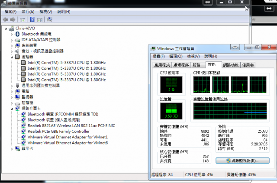Image resolution: width=277 pixels, height=183 pixels.
Task: Open 檢視(V) menu in Device Manager
Action: pos(46,12)
